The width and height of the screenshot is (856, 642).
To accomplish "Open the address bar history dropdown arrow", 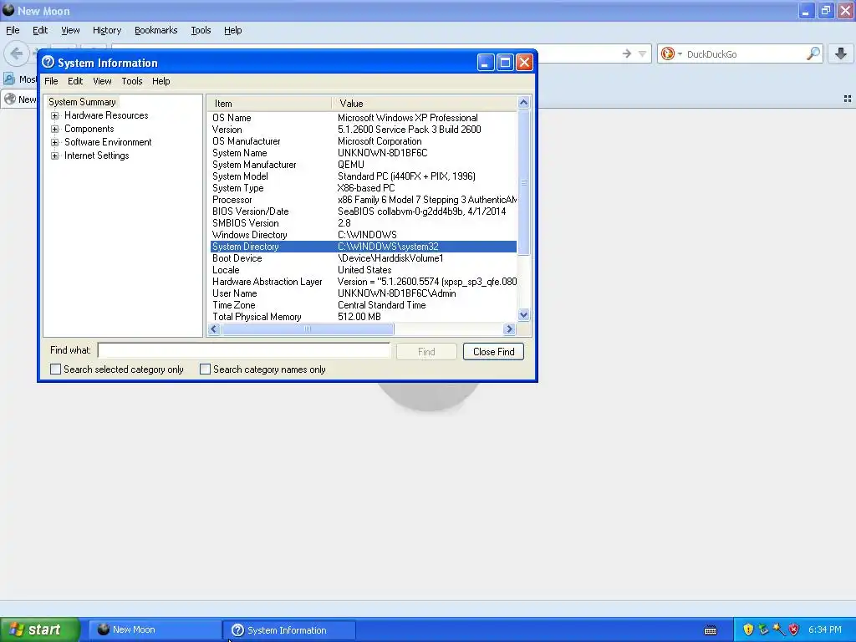I will [642, 53].
